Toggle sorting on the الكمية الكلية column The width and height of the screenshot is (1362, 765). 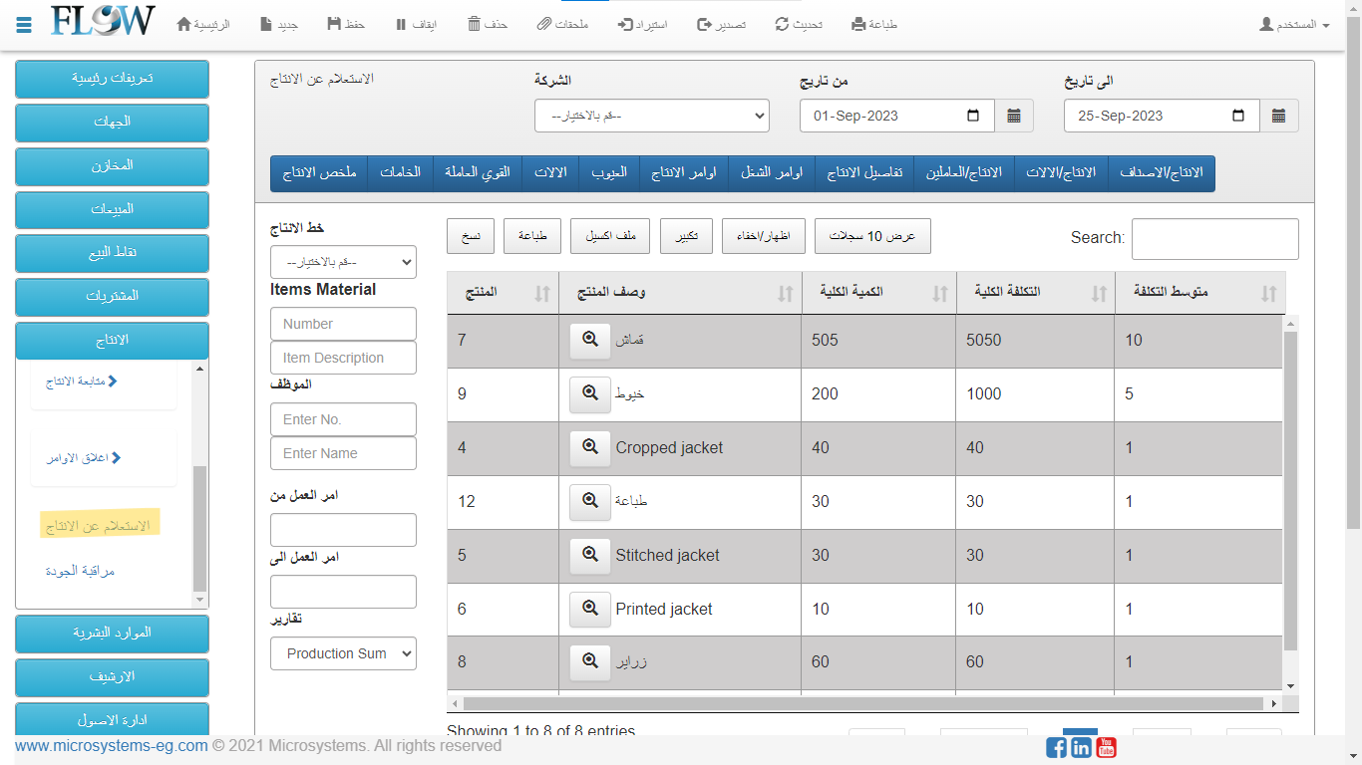pyautogui.click(x=877, y=293)
